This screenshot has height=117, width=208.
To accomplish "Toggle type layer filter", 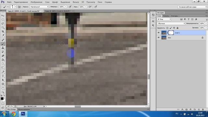I will click(x=188, y=19).
